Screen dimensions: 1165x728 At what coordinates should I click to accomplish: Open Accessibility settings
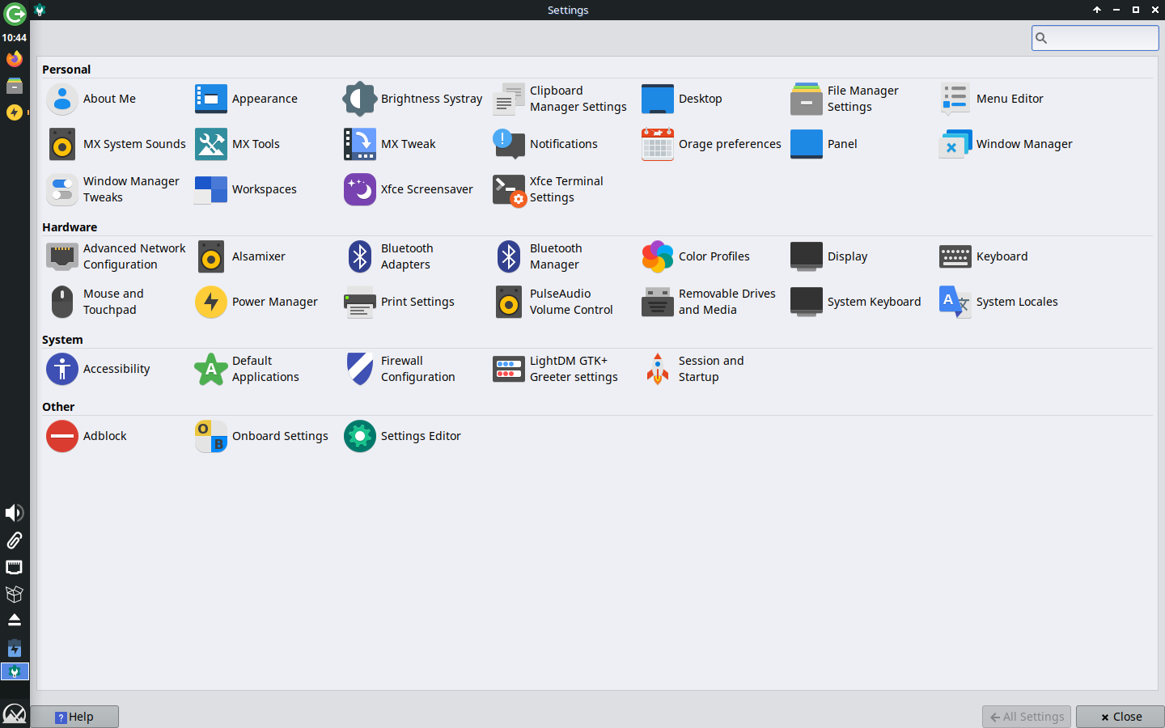99,369
